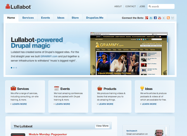The image size is (187, 136).
Task: Select the second slideshow dot
Action: click(x=14, y=68)
